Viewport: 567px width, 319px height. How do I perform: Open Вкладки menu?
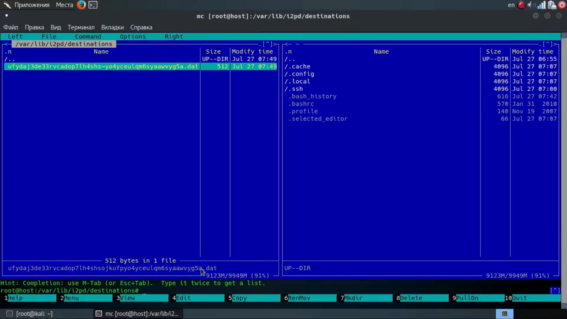click(112, 27)
